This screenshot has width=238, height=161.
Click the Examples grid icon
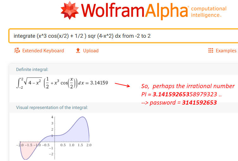point(211,50)
